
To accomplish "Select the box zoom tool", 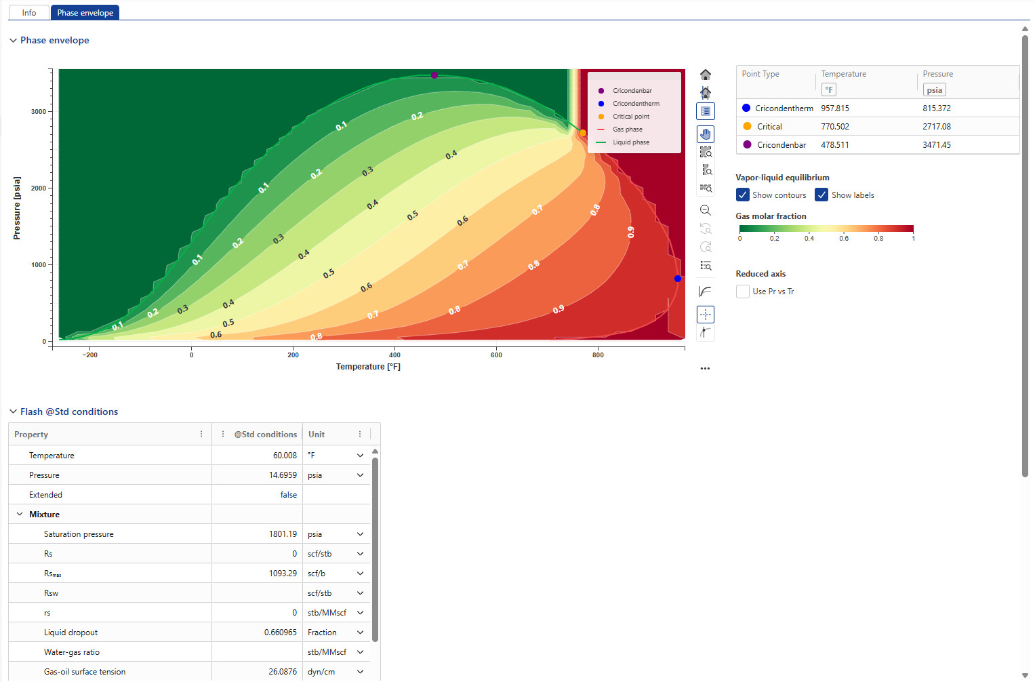I will (706, 153).
